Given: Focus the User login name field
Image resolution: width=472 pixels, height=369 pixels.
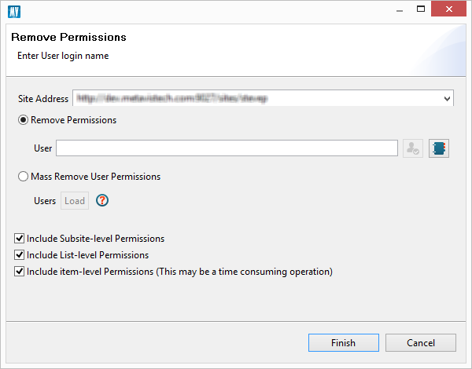Looking at the screenshot, I should click(x=227, y=148).
